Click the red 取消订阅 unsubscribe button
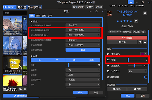Image resolution: width=152 pixels, height=100 pixels. click(x=127, y=38)
